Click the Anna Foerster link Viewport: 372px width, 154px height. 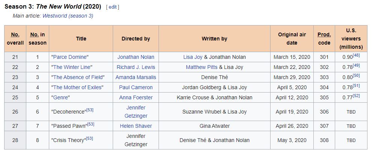coord(136,97)
